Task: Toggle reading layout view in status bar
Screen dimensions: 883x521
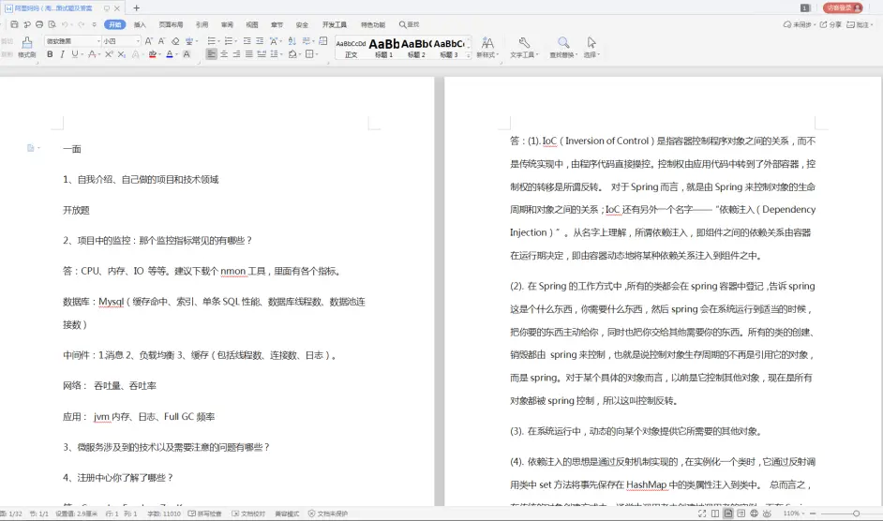Action: click(715, 514)
